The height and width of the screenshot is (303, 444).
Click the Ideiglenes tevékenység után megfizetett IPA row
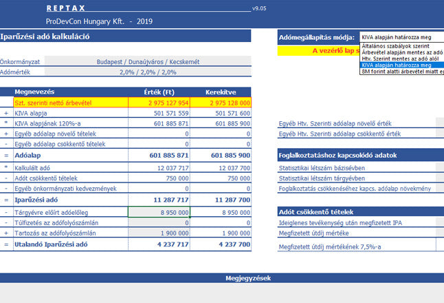pyautogui.click(x=357, y=222)
